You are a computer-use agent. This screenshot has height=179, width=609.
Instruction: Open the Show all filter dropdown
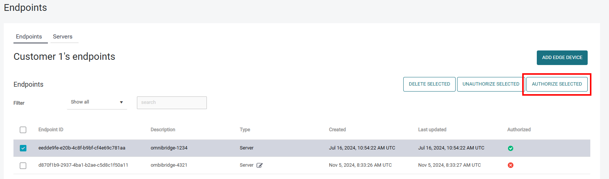[x=97, y=102]
